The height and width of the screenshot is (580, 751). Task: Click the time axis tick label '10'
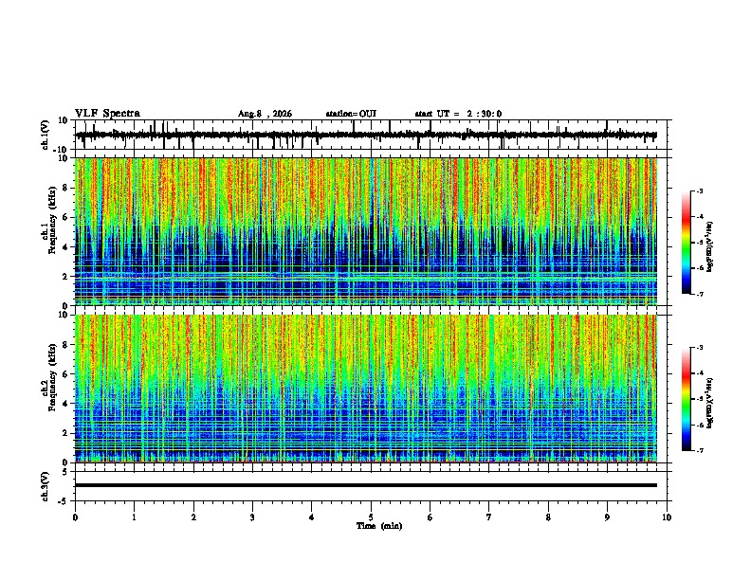click(x=667, y=517)
